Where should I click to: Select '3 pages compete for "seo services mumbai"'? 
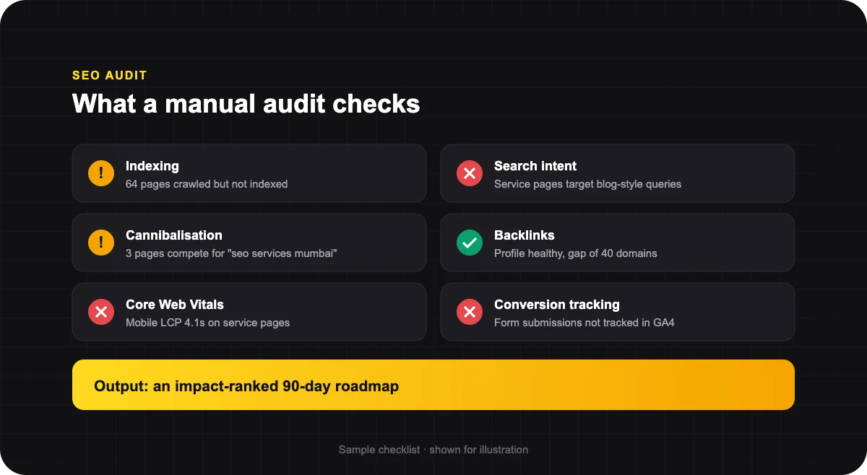click(231, 253)
